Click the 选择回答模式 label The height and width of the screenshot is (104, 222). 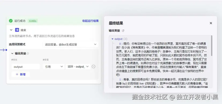point(17,44)
